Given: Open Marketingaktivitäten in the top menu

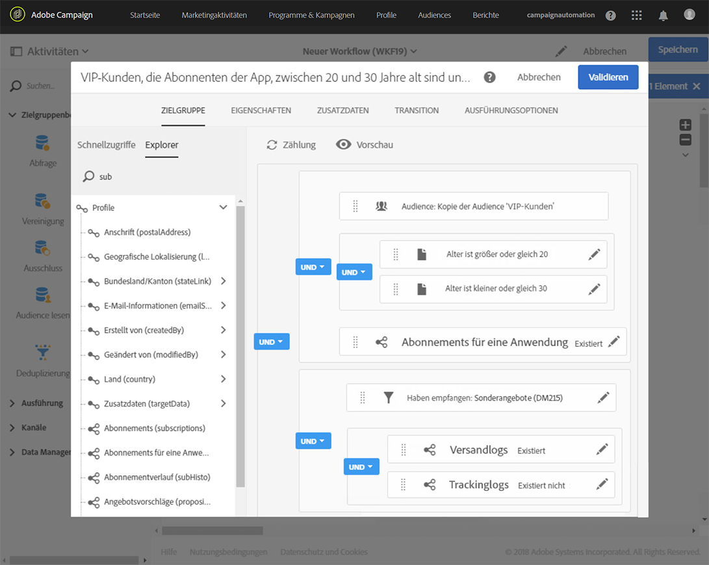Looking at the screenshot, I should click(214, 15).
